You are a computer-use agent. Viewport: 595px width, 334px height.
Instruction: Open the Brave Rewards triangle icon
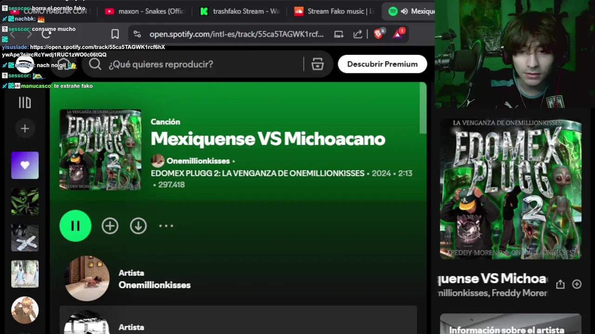[x=398, y=33]
